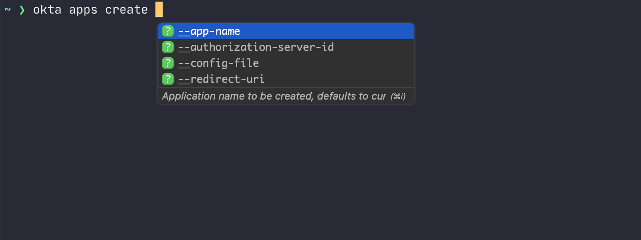Screen dimensions: 641x240
Task: Click the ⌘i shortcut hint in the description bar
Action: (x=399, y=96)
